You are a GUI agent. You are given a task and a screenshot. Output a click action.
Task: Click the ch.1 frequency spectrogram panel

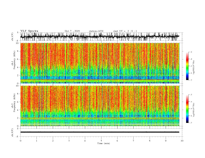(x=100, y=63)
